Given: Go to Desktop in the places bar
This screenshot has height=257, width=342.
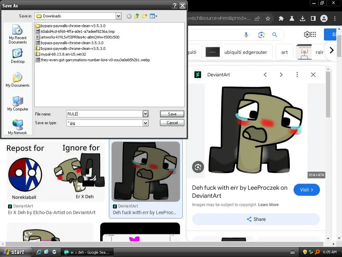Looking at the screenshot, I should (18, 56).
